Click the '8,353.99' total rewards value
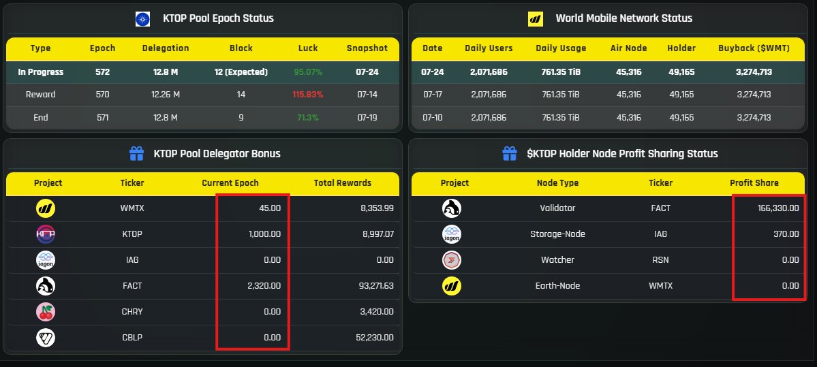Screen dimensions: 817x367 point(377,208)
